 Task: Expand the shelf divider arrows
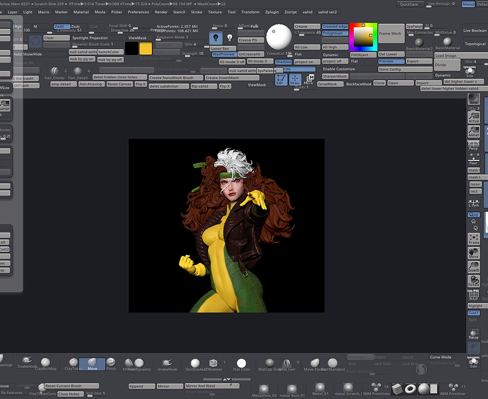[227, 379]
